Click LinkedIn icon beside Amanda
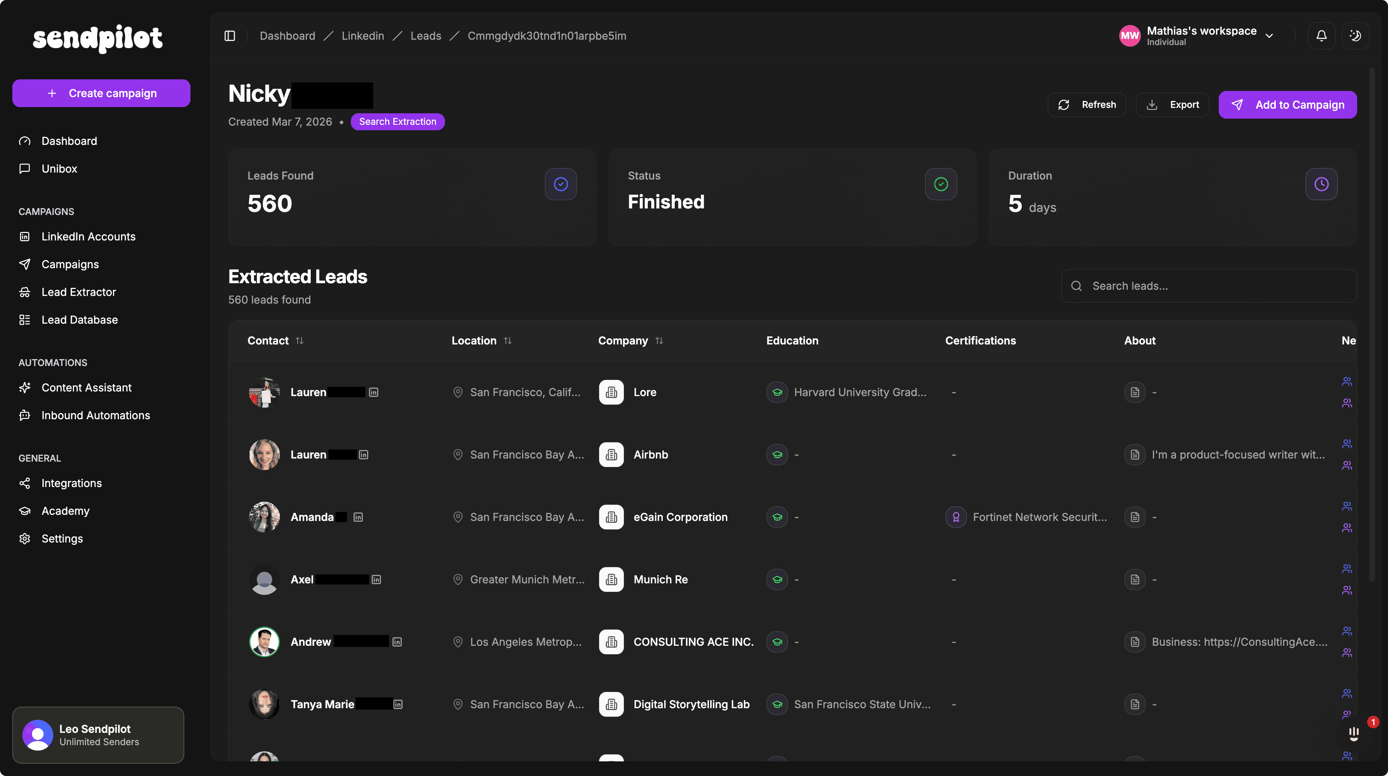This screenshot has height=776, width=1388. click(x=358, y=517)
